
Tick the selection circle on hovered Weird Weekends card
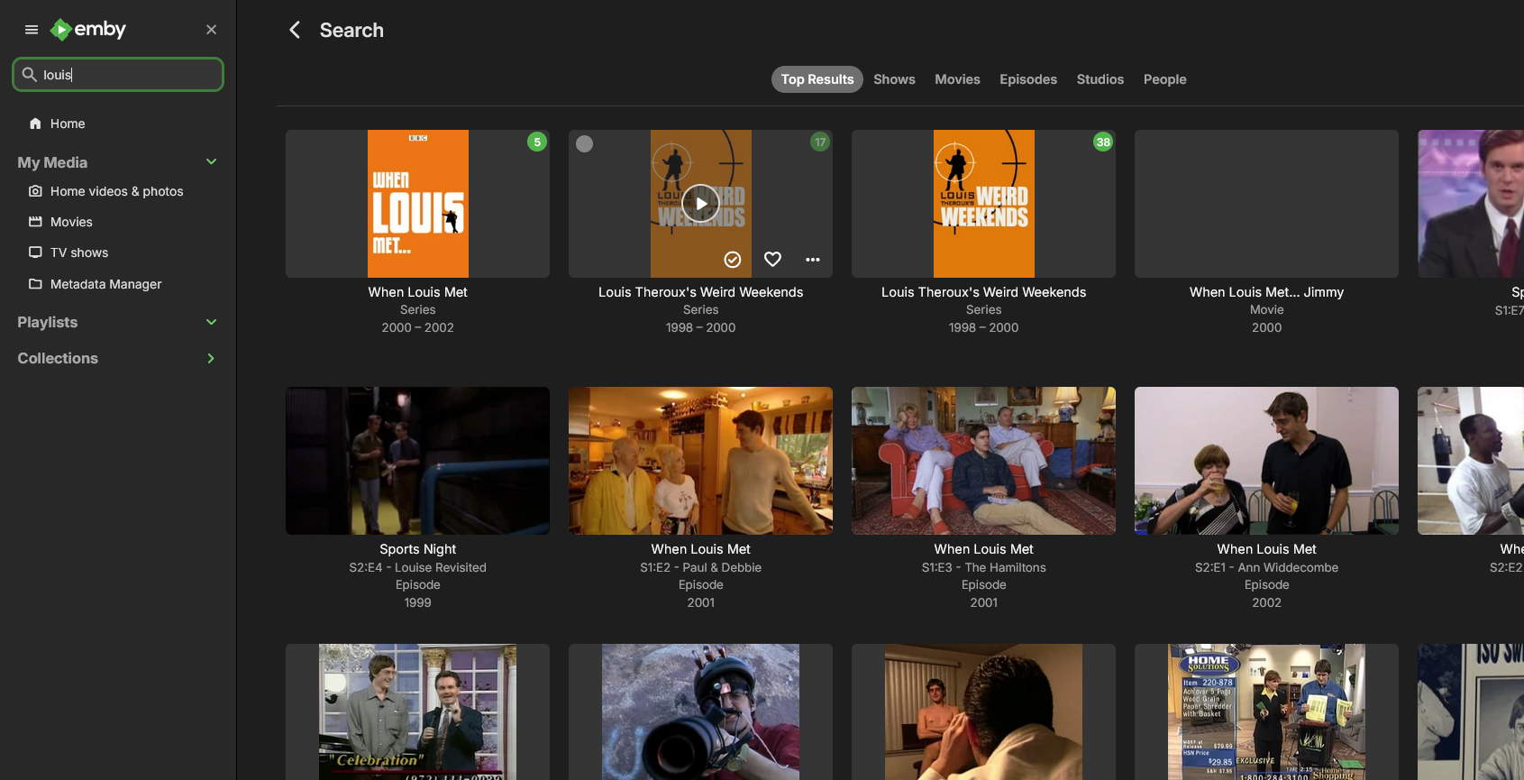coord(585,143)
